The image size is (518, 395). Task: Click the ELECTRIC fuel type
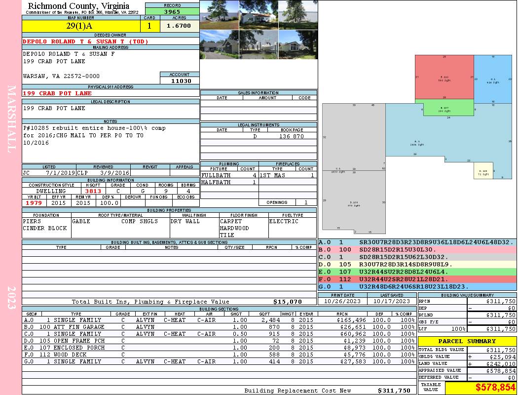point(284,221)
